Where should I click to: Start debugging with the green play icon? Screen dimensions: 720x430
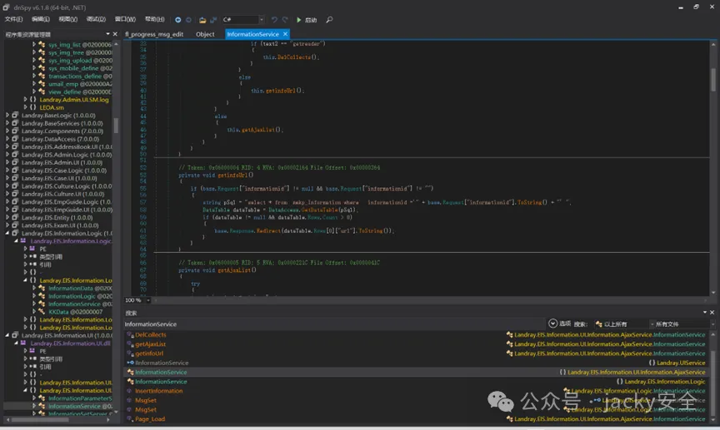click(299, 20)
